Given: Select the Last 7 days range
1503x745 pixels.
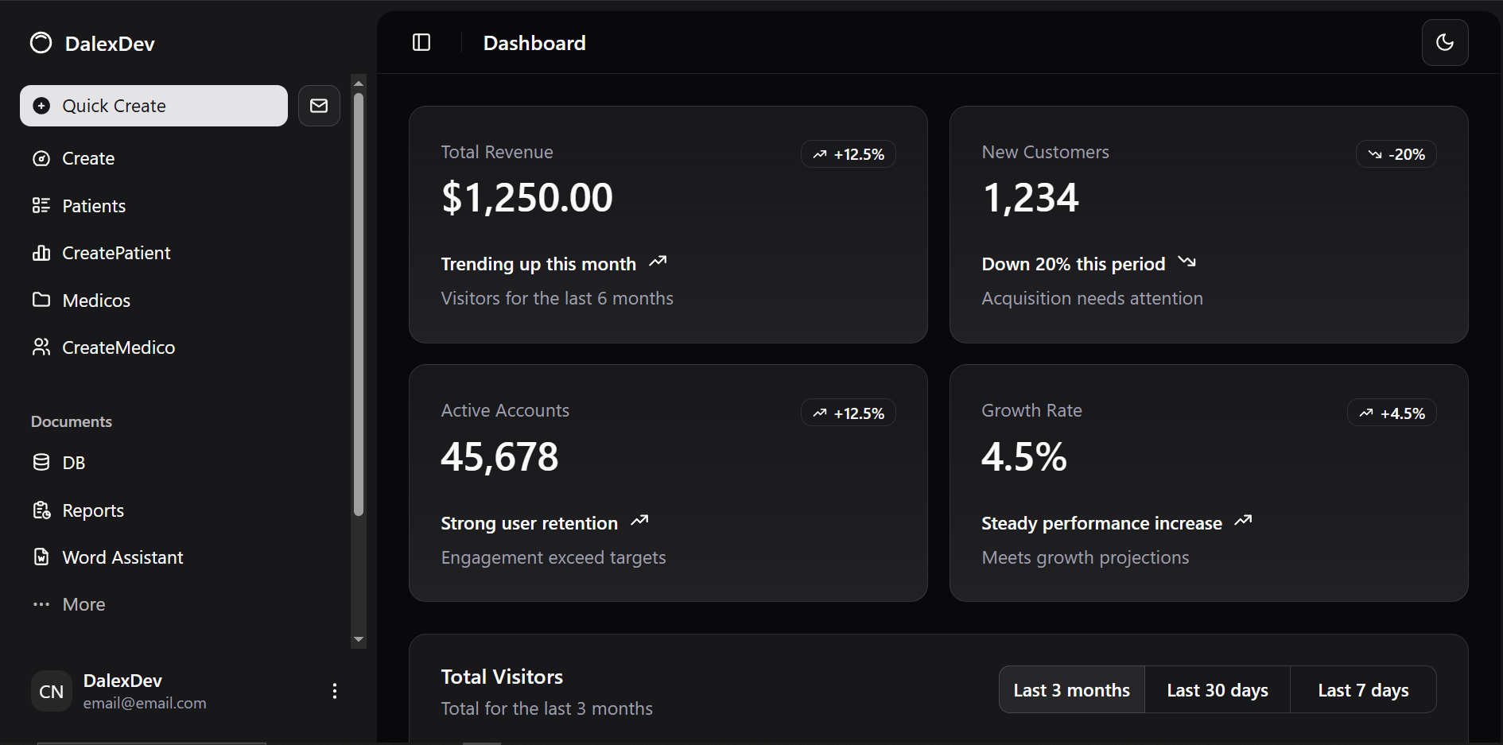Looking at the screenshot, I should click(1363, 690).
